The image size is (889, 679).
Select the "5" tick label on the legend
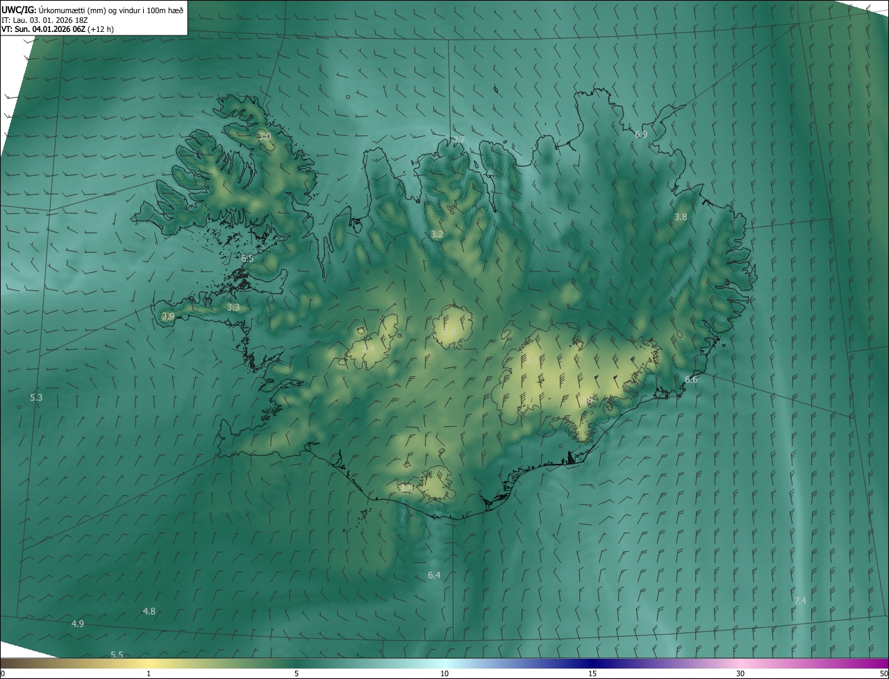[297, 673]
